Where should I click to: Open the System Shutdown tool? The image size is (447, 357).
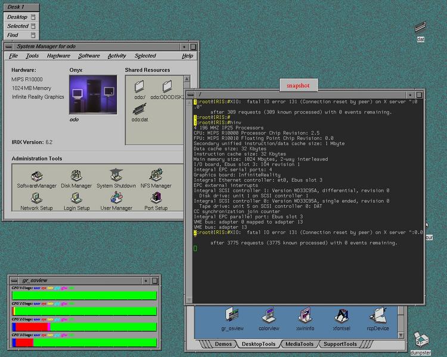pos(116,179)
